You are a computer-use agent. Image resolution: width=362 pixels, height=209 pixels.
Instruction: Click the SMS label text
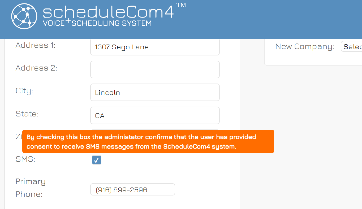pos(25,159)
